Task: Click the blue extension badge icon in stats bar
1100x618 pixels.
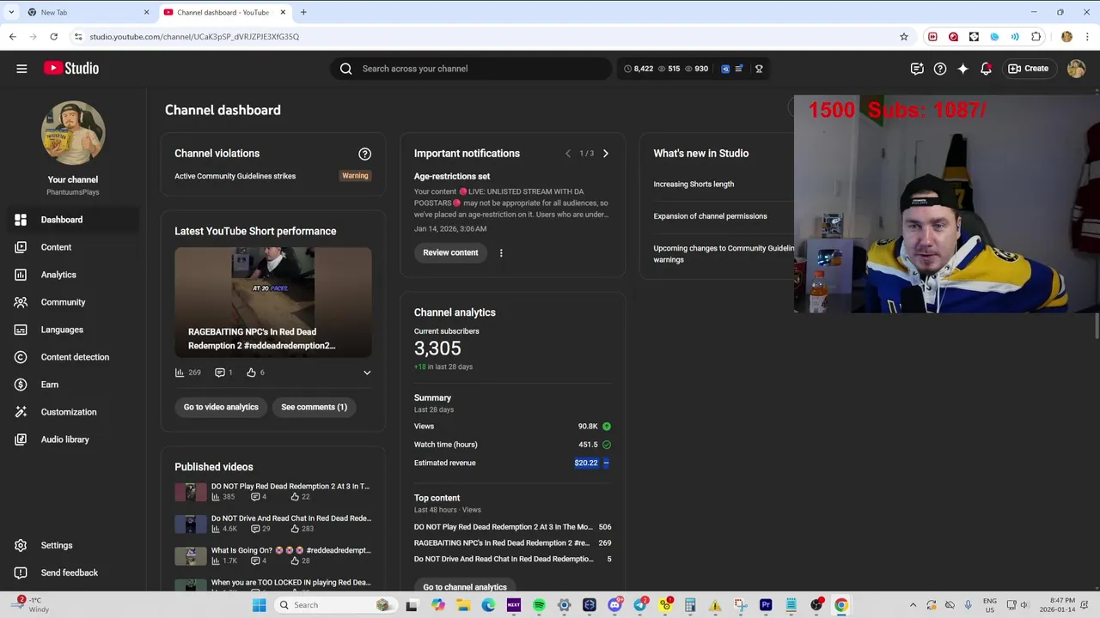Action: 725,69
